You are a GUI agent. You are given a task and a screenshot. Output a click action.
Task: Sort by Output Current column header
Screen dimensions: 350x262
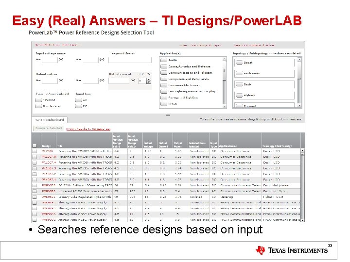(165, 140)
